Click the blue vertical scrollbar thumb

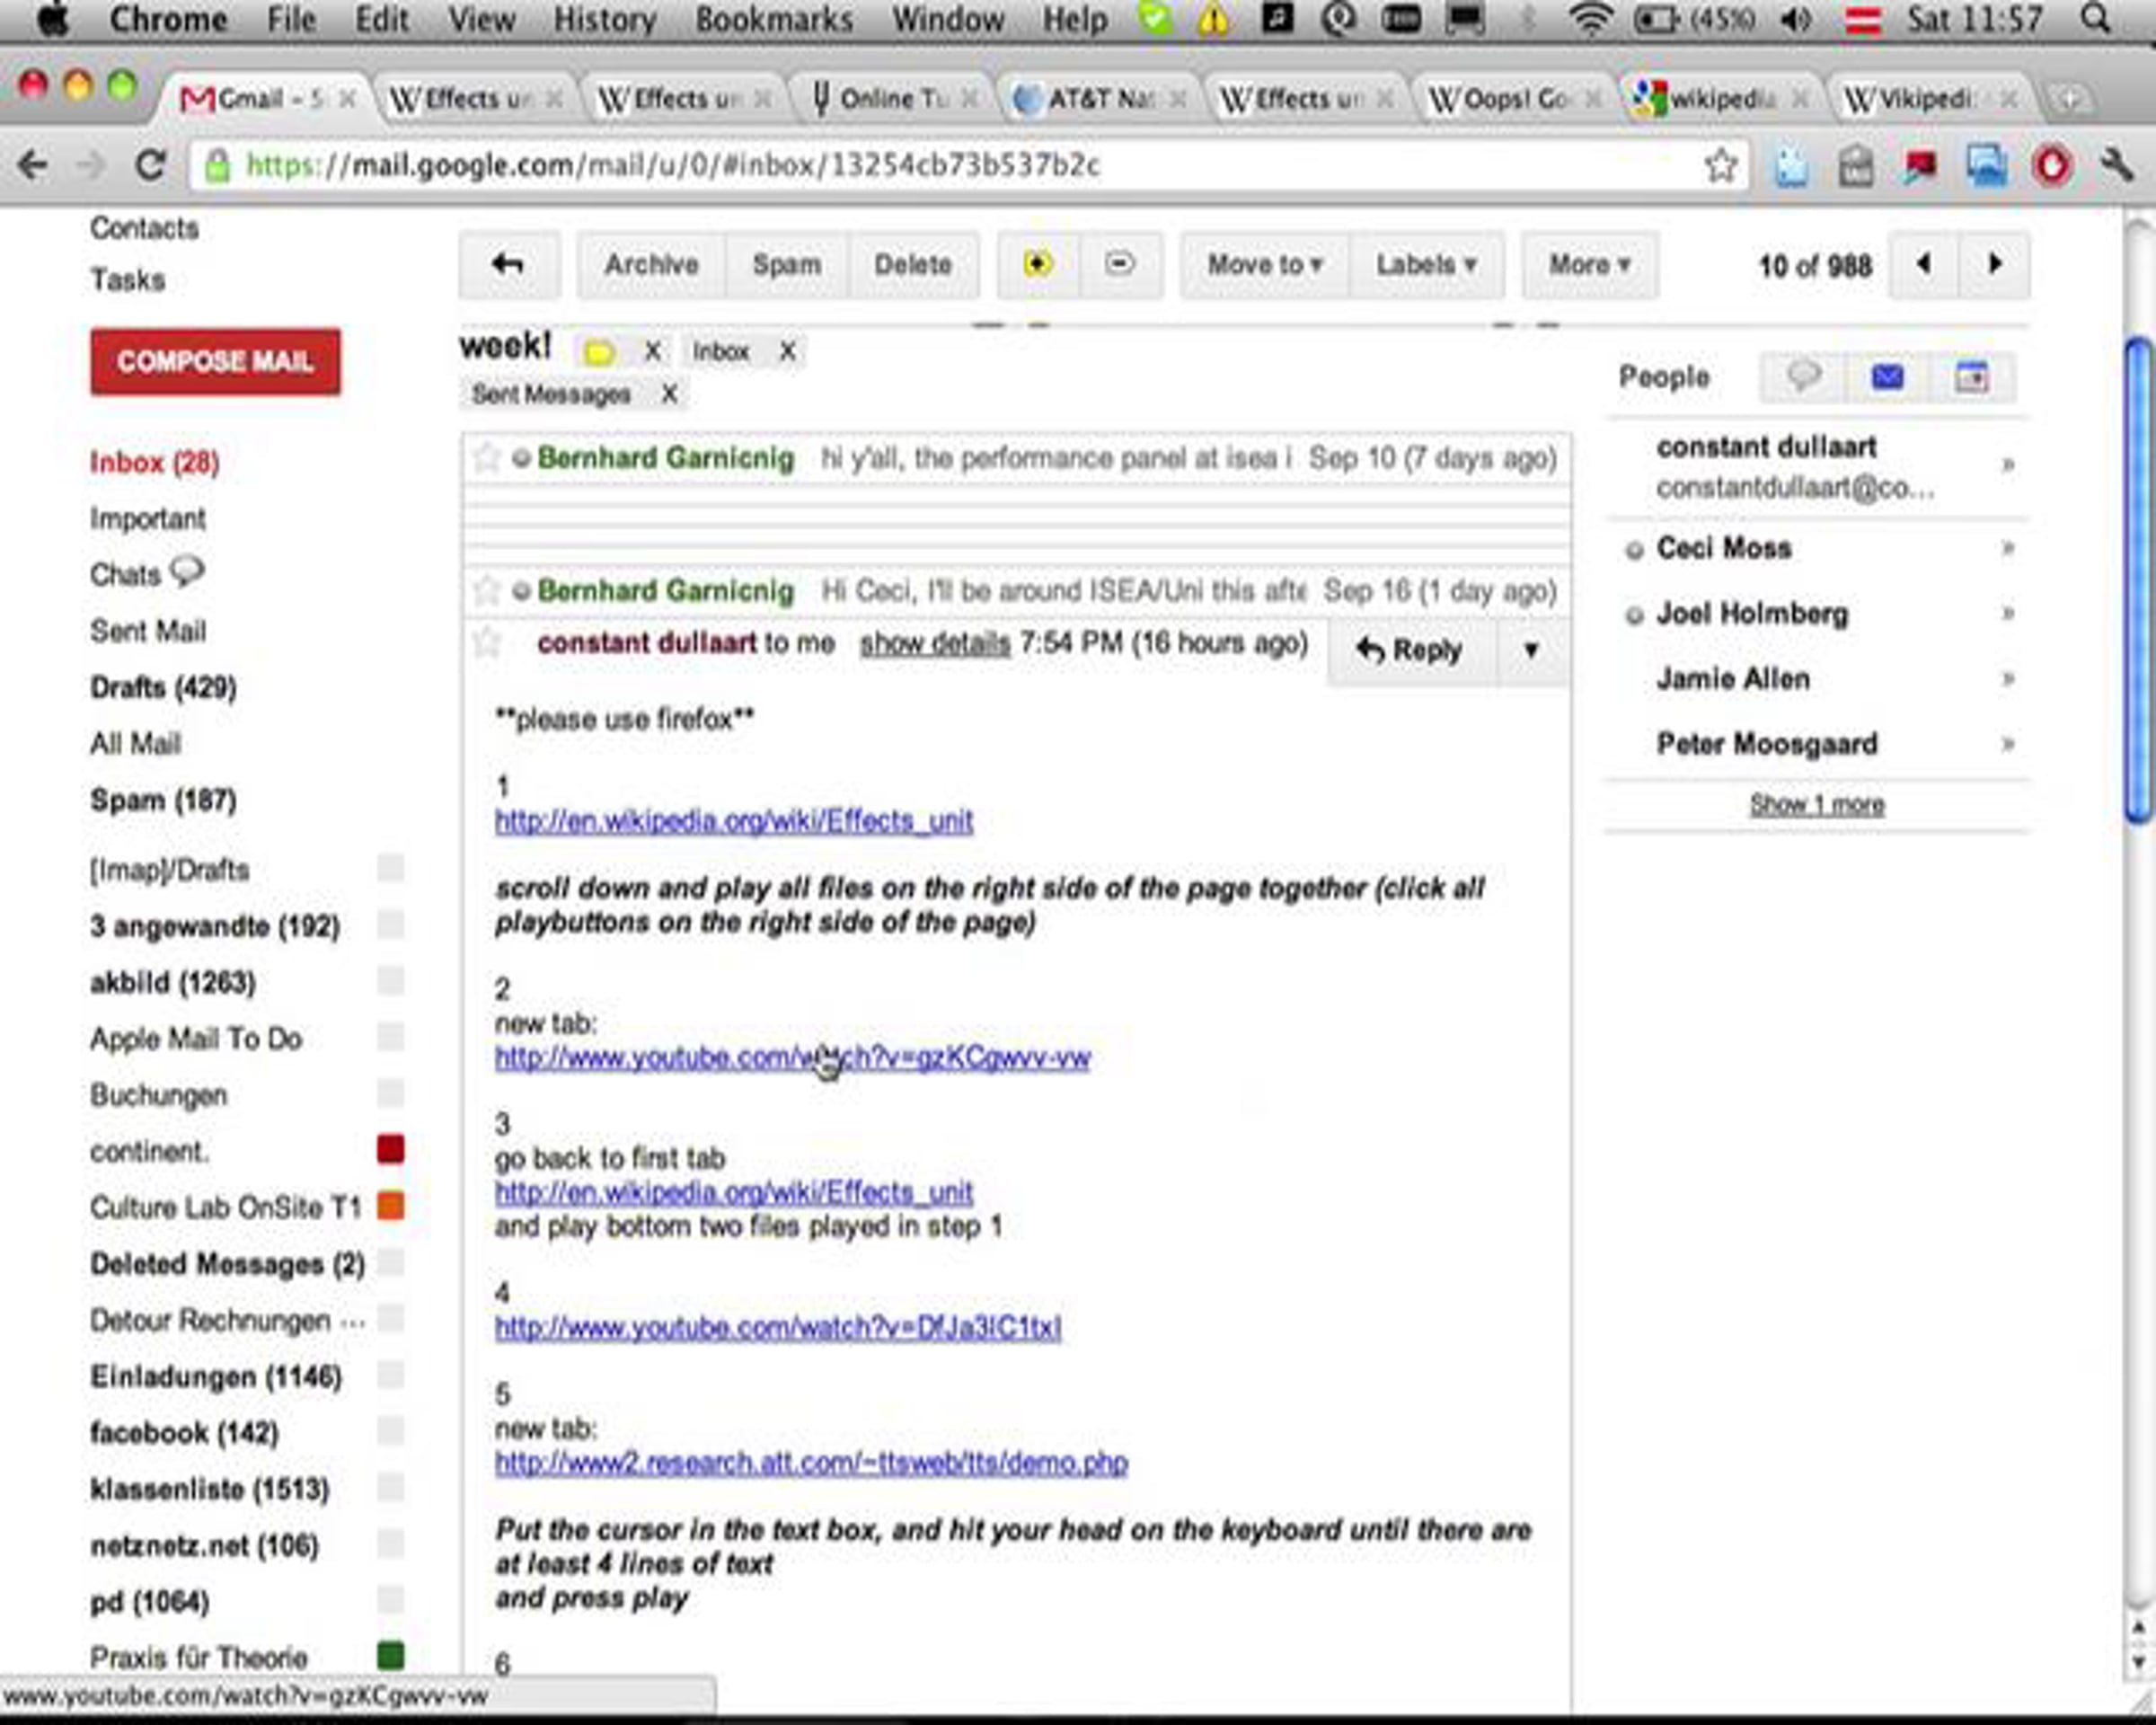click(2138, 581)
